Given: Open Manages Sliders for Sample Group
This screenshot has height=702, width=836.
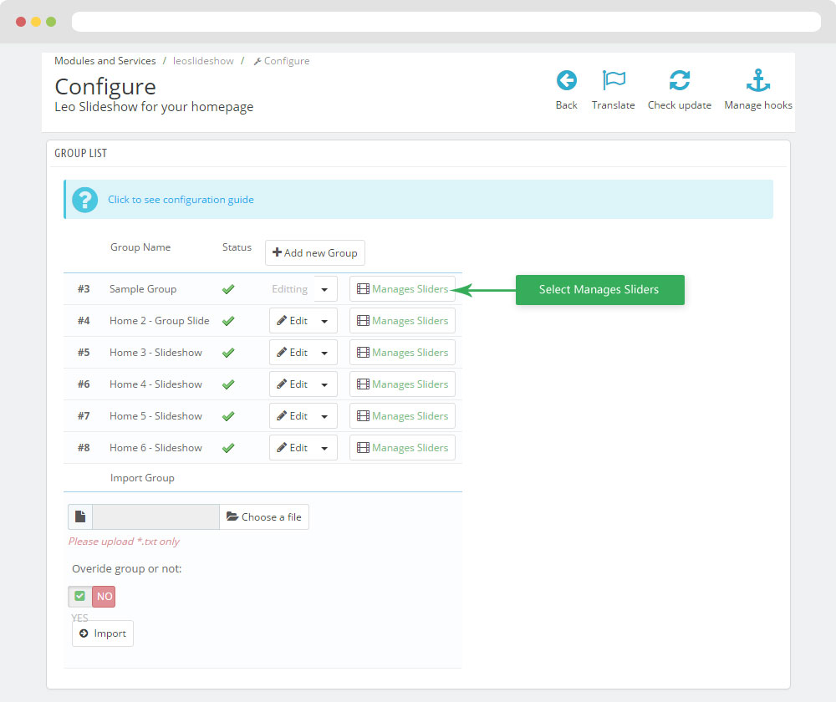Looking at the screenshot, I should click(x=403, y=289).
